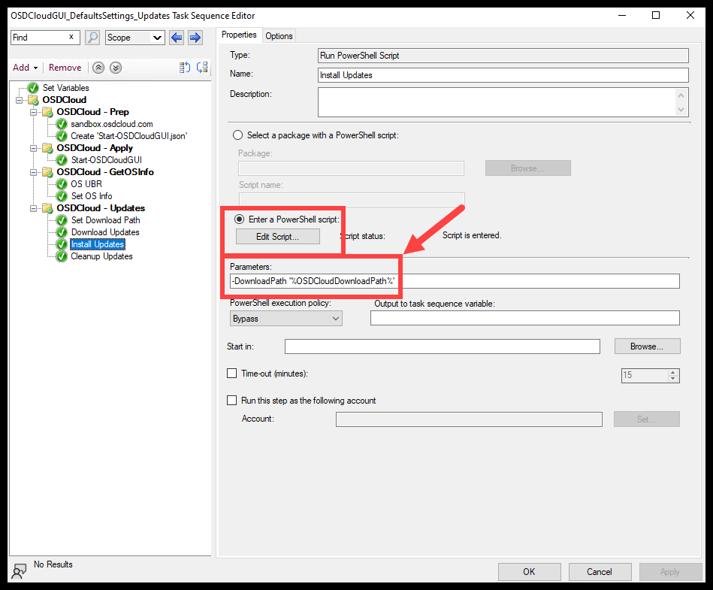Click the blue back navigation arrow
This screenshot has width=713, height=590.
[177, 37]
